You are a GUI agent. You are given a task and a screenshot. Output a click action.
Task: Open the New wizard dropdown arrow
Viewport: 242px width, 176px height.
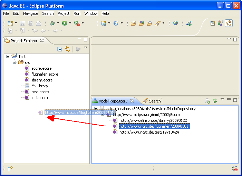point(16,23)
